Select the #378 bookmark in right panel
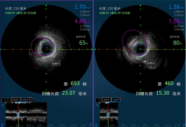The width and height of the screenshot is (186, 127). pyautogui.click(x=106, y=100)
